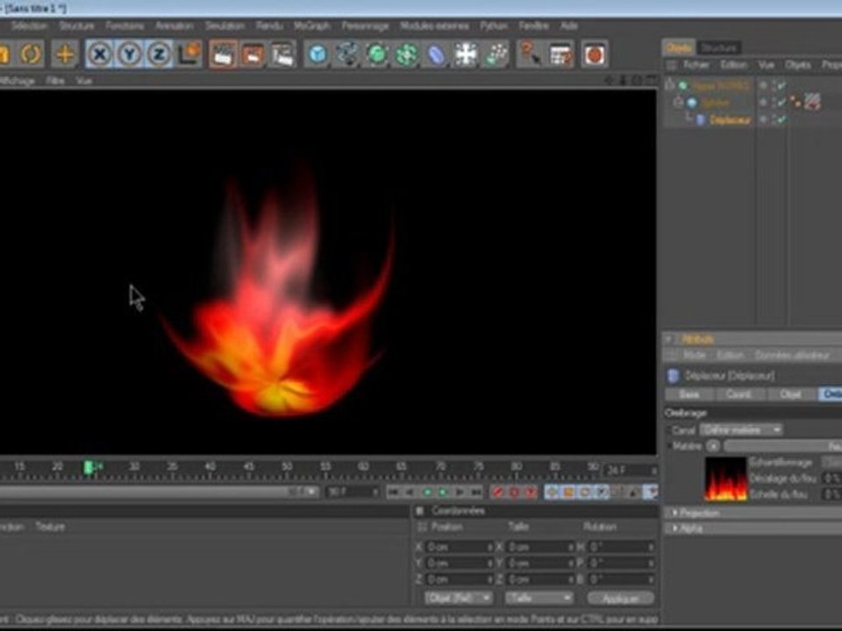Click the Rotation H input field

[x=621, y=547]
